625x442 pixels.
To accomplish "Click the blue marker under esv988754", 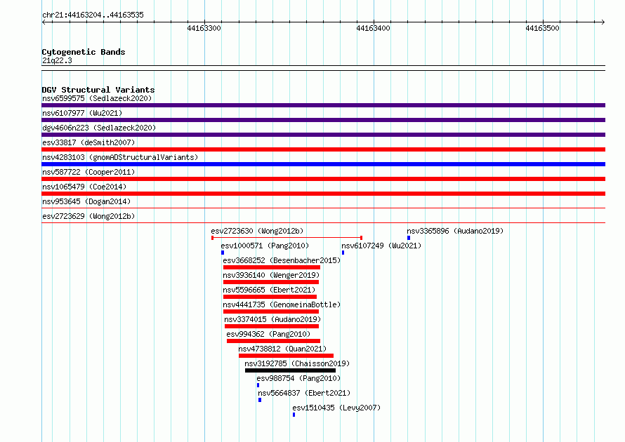I will tap(258, 385).
